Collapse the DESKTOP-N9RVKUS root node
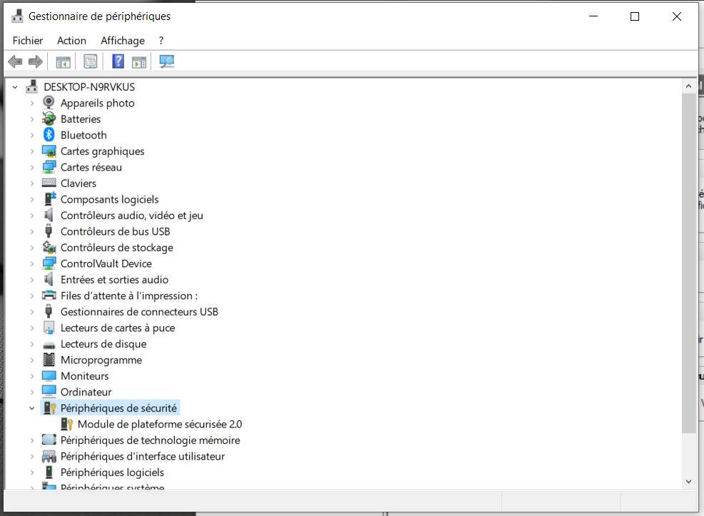This screenshot has width=704, height=516. tap(15, 87)
